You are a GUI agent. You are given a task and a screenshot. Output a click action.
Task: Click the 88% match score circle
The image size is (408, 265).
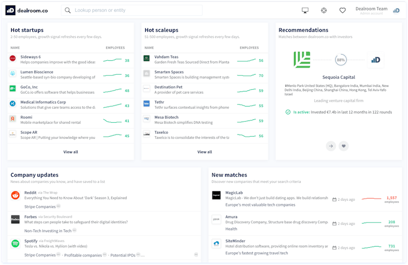click(340, 60)
